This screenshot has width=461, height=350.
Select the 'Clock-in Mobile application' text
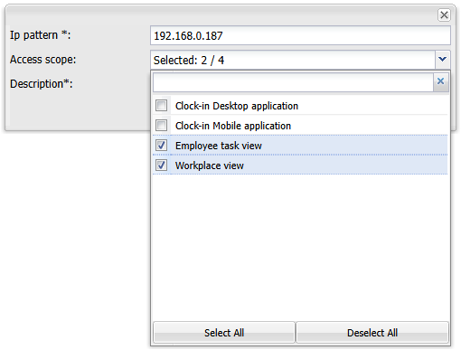click(233, 126)
